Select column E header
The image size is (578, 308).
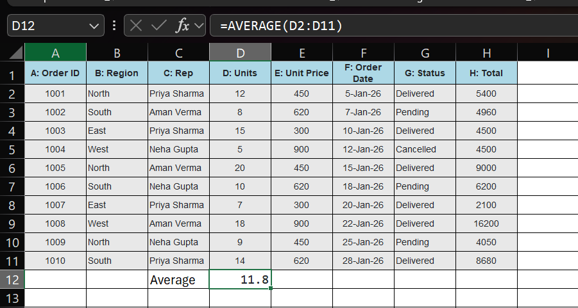click(x=302, y=53)
